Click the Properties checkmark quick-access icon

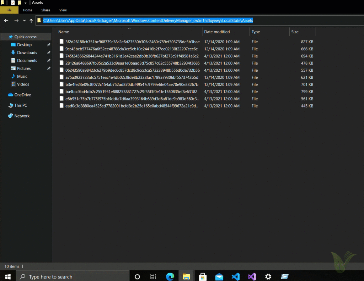(x=13, y=3)
